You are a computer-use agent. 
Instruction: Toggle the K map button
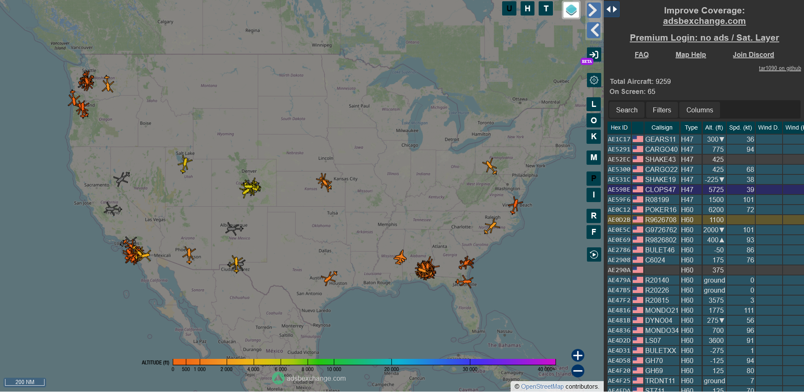click(x=594, y=136)
